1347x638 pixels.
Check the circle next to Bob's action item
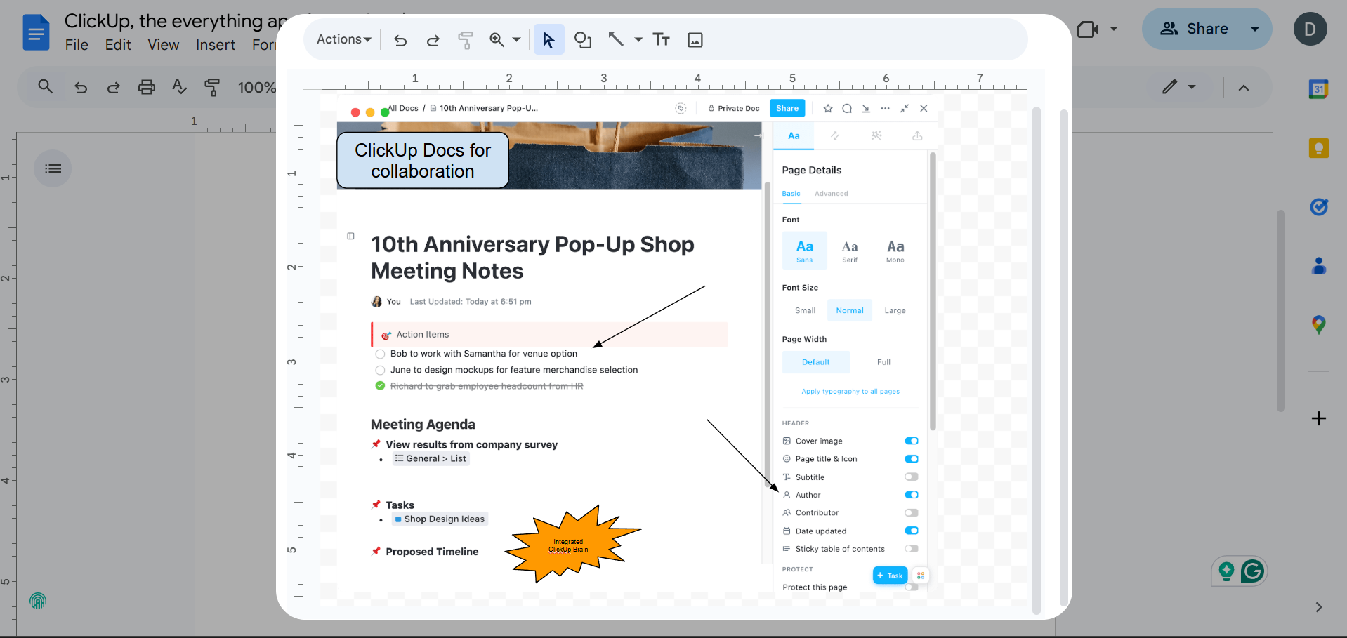(380, 354)
